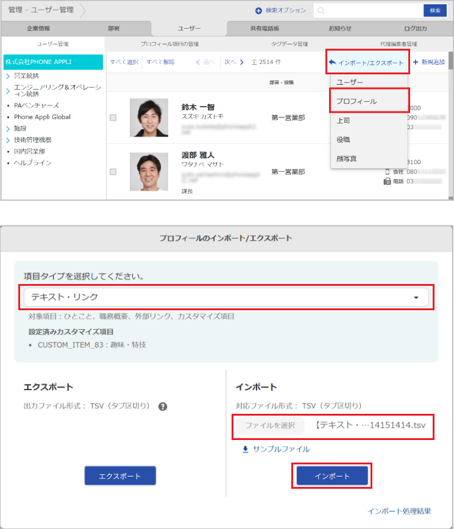The image size is (454, 529).
Task: Click the 検索オプション link
Action: (x=285, y=10)
